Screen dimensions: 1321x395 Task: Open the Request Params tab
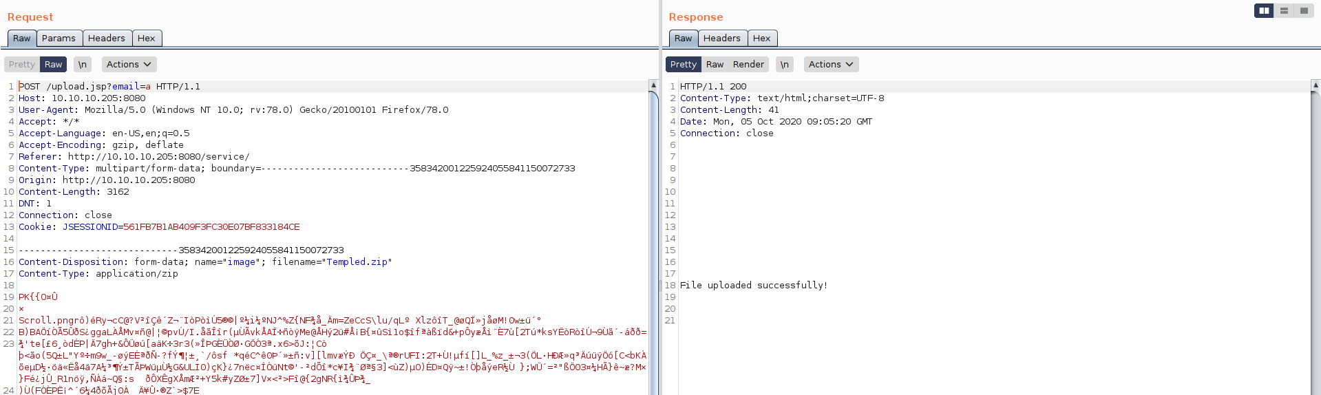(59, 39)
